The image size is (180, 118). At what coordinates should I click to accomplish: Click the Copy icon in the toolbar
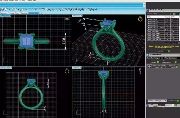13,9
